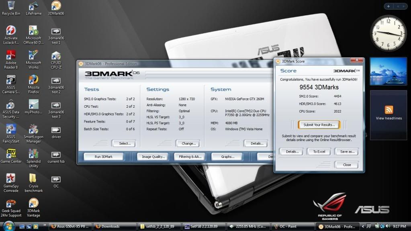Click the View headlines feed gadget
The width and height of the screenshot is (411, 231).
[389, 115]
